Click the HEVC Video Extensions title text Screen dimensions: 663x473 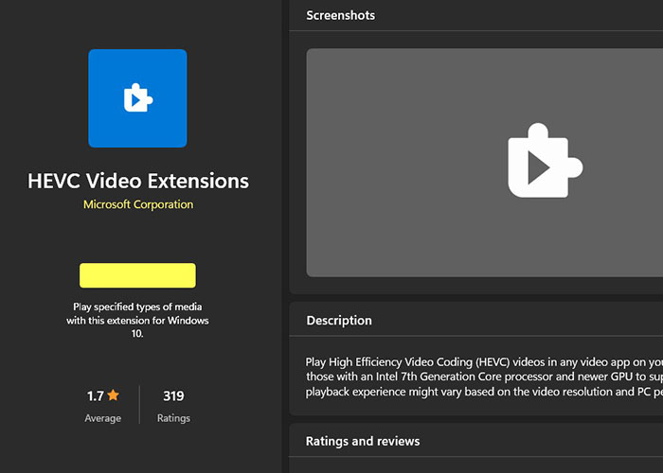[138, 181]
